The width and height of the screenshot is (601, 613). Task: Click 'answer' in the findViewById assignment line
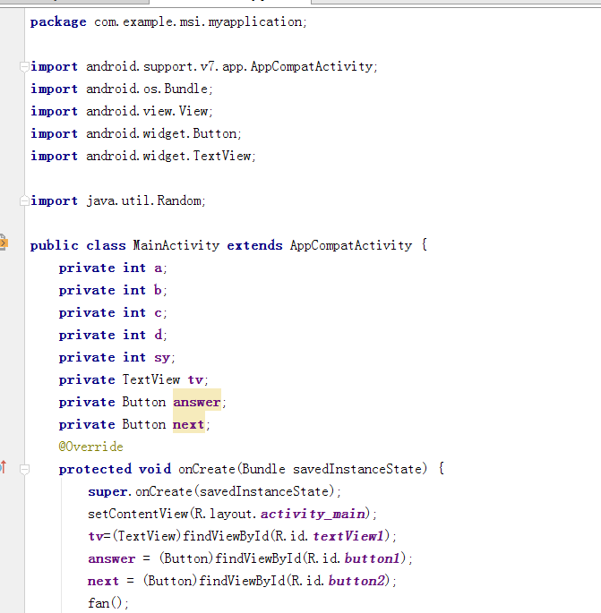point(112,559)
